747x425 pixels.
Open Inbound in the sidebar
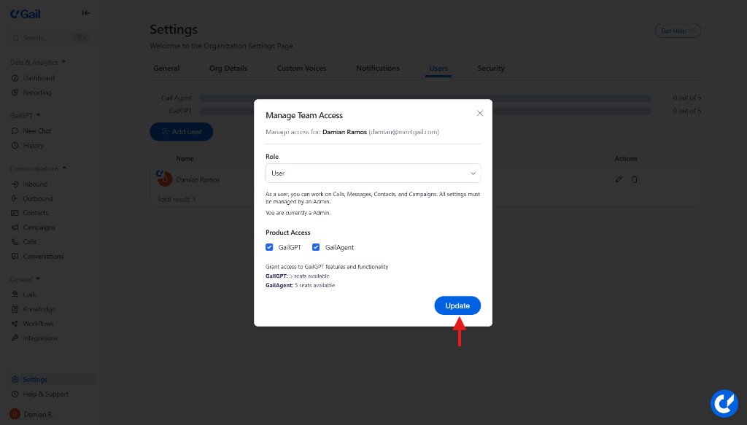pyautogui.click(x=35, y=184)
